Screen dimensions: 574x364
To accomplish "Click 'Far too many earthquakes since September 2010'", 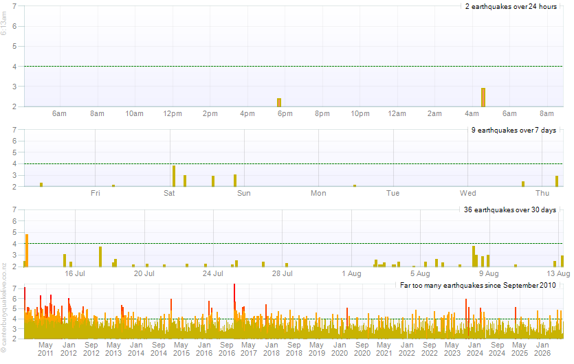I will click(x=478, y=285).
